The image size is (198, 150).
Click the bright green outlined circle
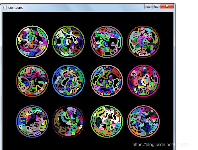pos(107,121)
